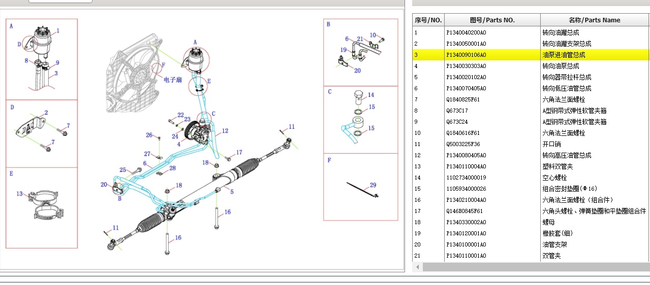Click callout 9 in inset A
Viewport: 650px width, 285px height.
(x=57, y=63)
